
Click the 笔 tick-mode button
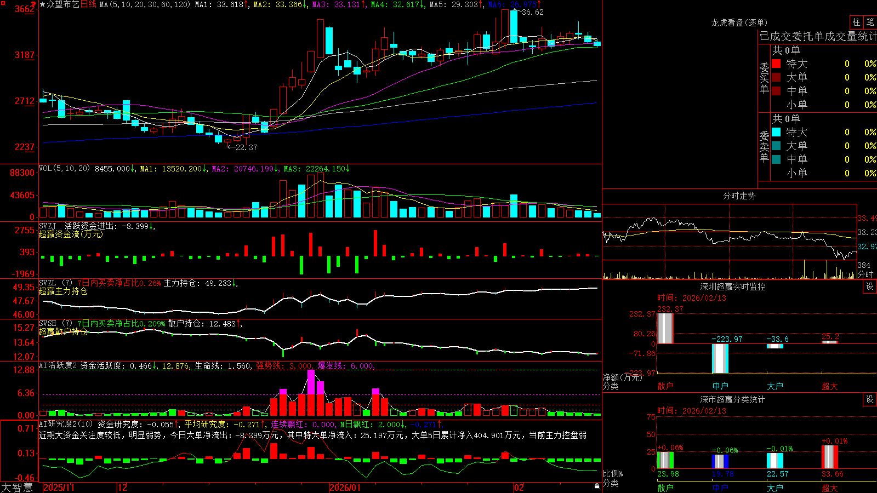click(870, 22)
